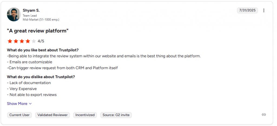
Task: Click the reviewer name Shyam S.
Action: pyautogui.click(x=31, y=10)
